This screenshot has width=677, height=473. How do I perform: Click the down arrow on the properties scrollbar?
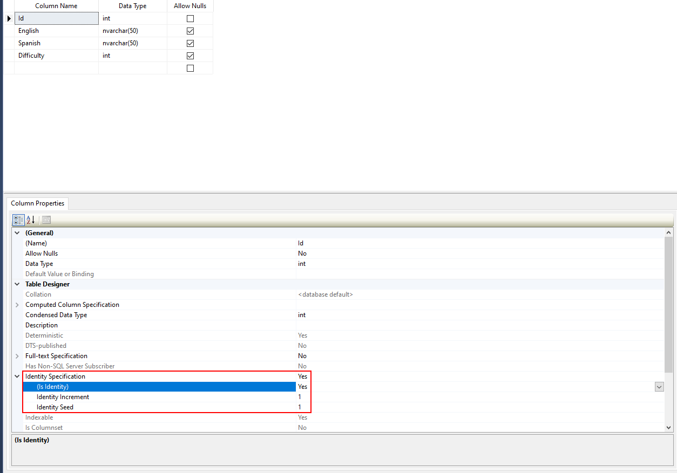click(669, 427)
